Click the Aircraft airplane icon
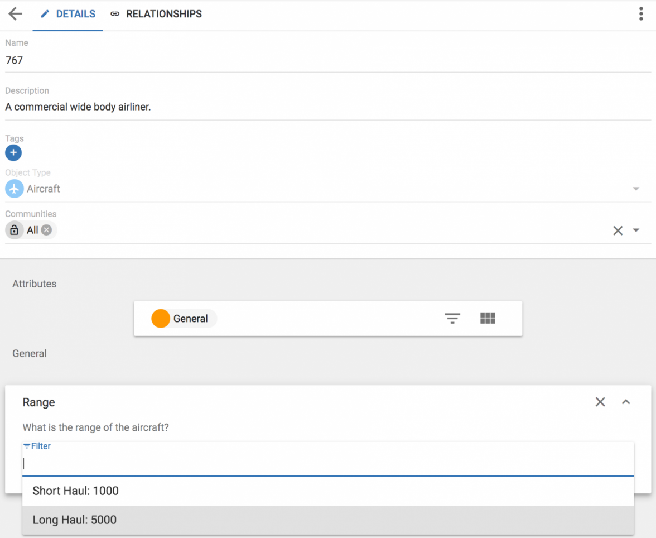Image resolution: width=656 pixels, height=538 pixels. 14,189
